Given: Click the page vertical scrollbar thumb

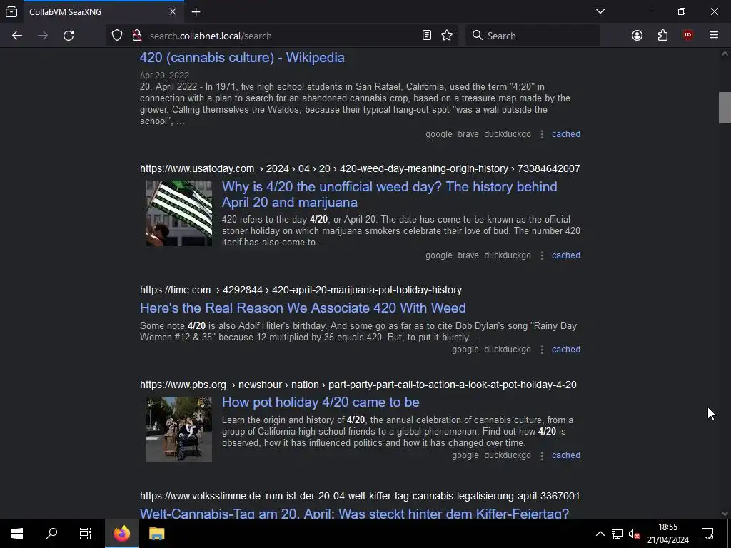Looking at the screenshot, I should click(x=725, y=108).
